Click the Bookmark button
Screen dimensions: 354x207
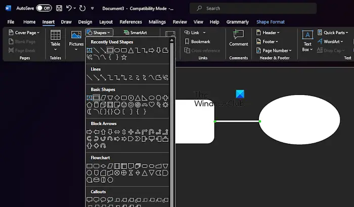(197, 42)
